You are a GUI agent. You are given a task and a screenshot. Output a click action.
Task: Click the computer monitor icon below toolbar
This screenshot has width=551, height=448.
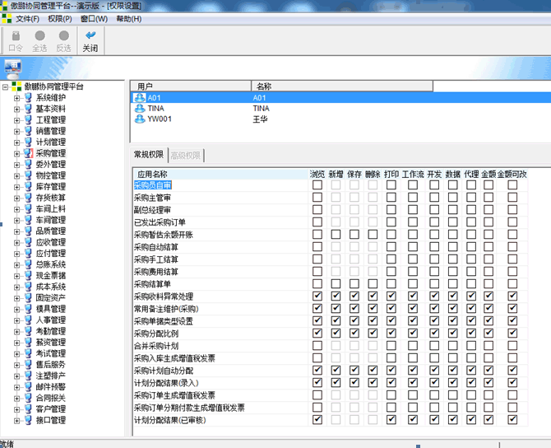tap(12, 66)
